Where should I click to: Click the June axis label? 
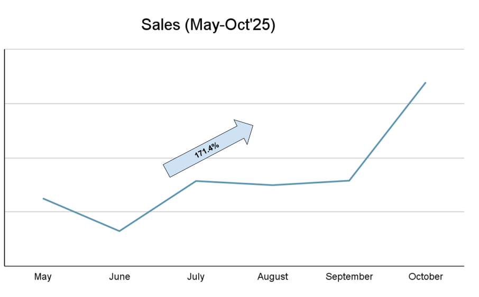[119, 277]
